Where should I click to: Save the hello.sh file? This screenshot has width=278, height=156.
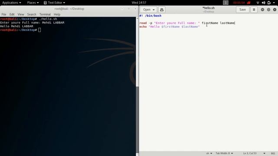click(x=242, y=10)
